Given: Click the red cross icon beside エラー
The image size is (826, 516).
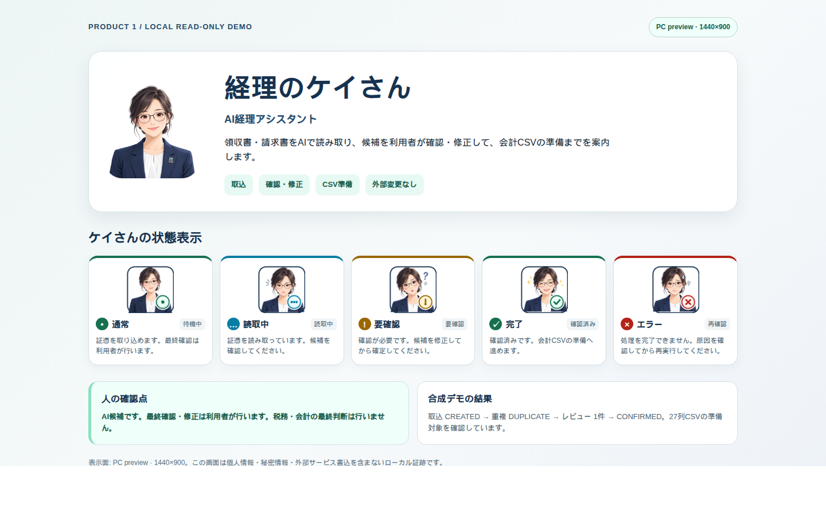Looking at the screenshot, I should click(x=627, y=325).
